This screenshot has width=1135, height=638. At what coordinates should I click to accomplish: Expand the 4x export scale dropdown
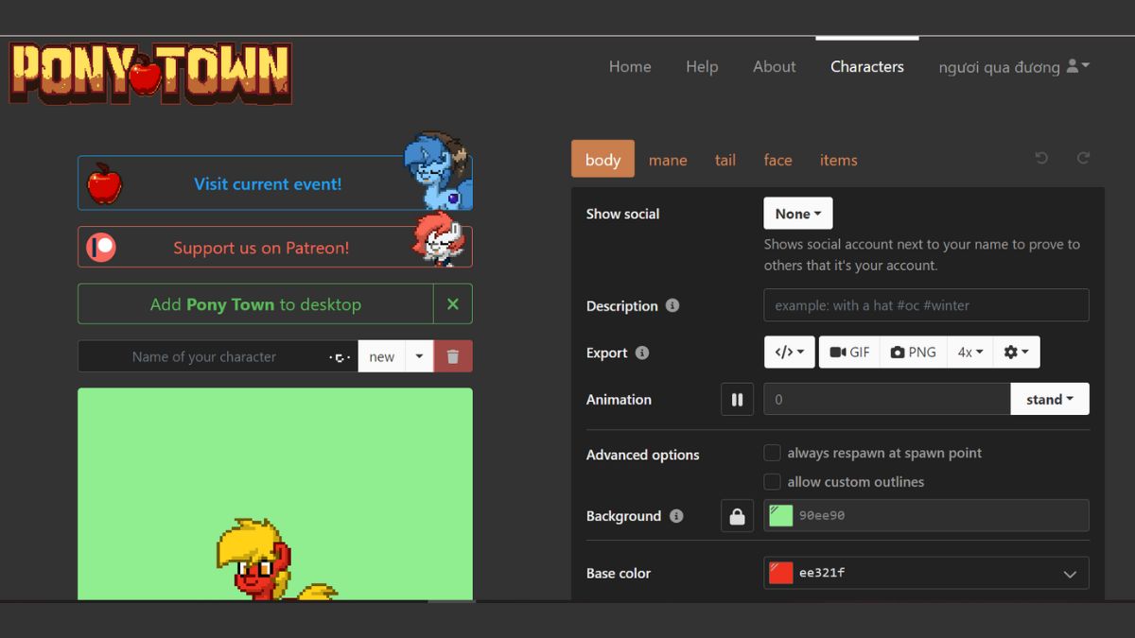(969, 352)
